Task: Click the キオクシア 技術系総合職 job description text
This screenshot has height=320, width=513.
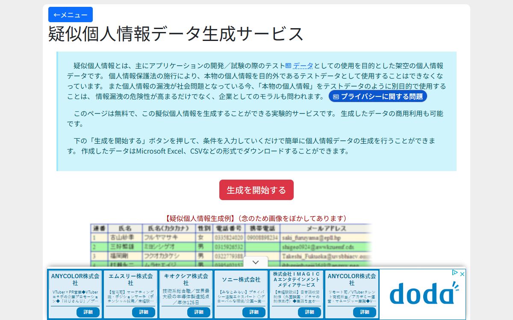Action: click(186, 297)
